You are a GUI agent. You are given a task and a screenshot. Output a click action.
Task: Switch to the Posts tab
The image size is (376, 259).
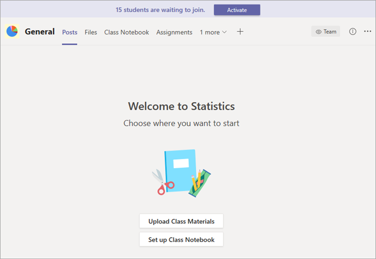(69, 32)
